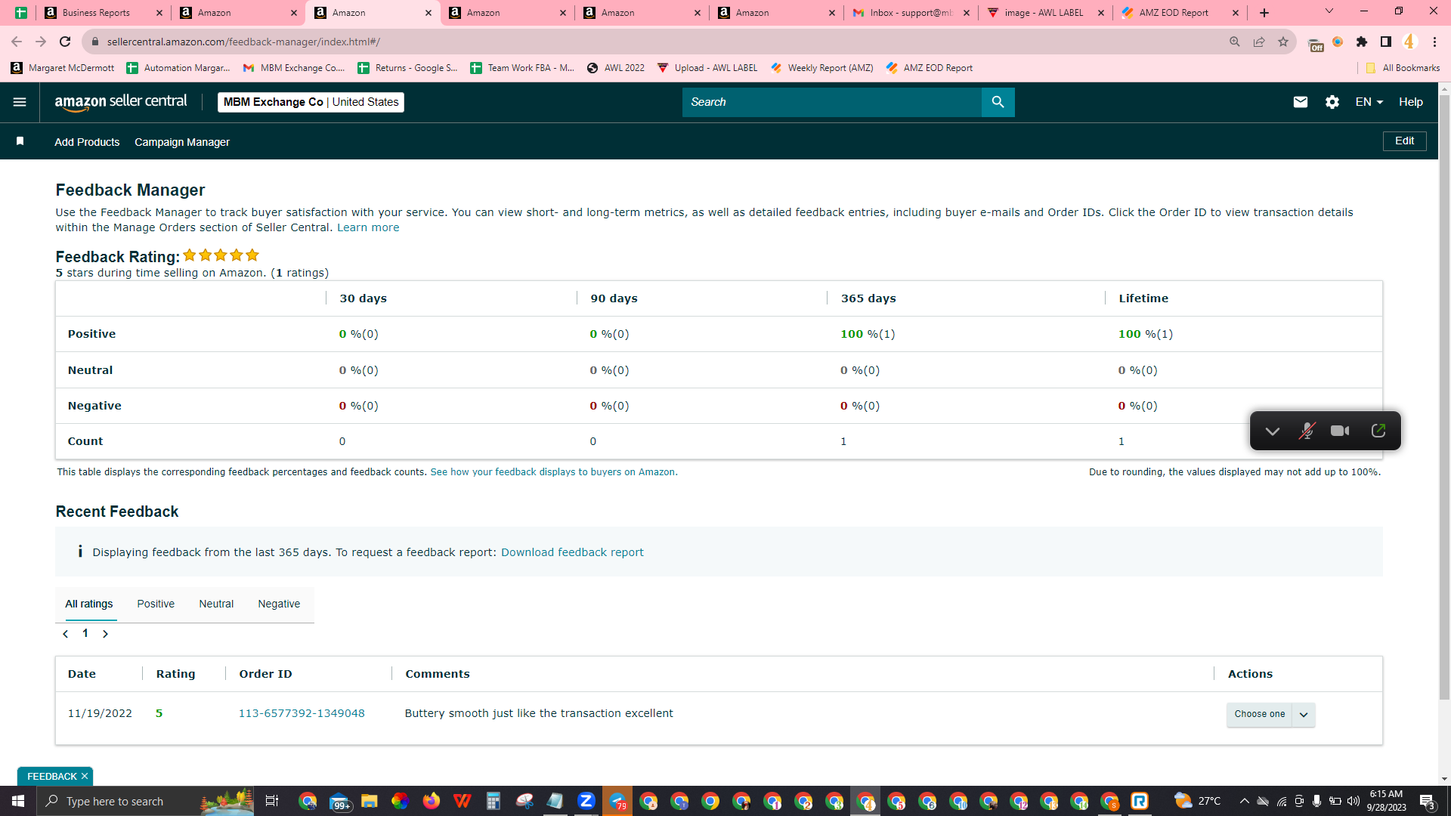Image resolution: width=1451 pixels, height=816 pixels.
Task: Toggle camera in floating meeting controls
Action: 1340,431
